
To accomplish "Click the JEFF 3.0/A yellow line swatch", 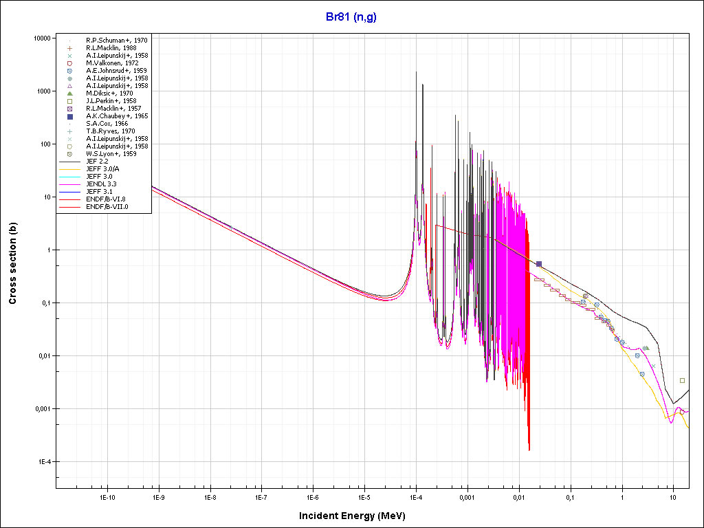I will (x=70, y=168).
